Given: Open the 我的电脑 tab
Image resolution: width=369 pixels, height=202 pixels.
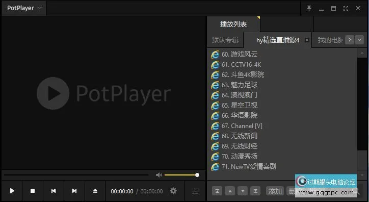Looking at the screenshot, I should 330,40.
